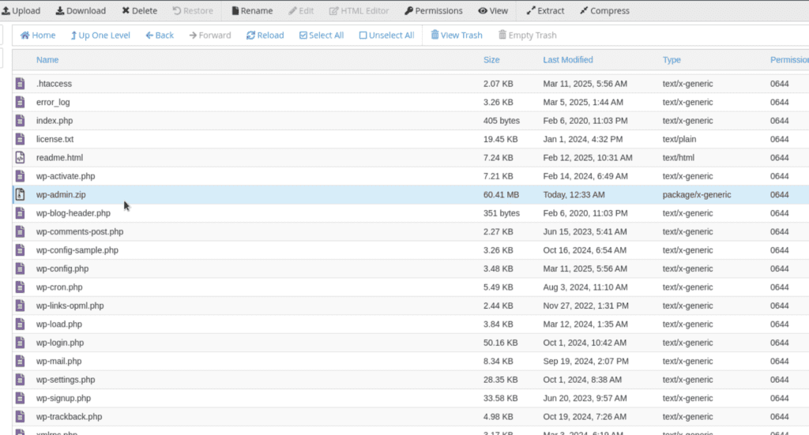This screenshot has height=435, width=809.
Task: Click the Back navigation link
Action: (160, 35)
